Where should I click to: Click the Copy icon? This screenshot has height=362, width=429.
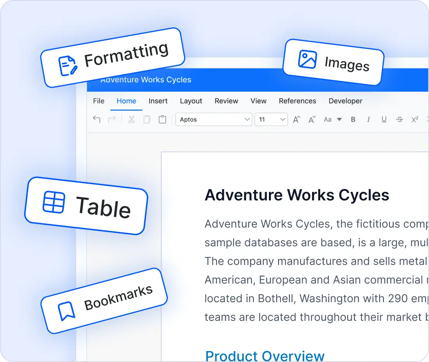click(x=147, y=119)
